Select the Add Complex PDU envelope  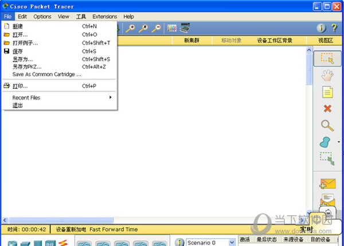click(x=327, y=200)
